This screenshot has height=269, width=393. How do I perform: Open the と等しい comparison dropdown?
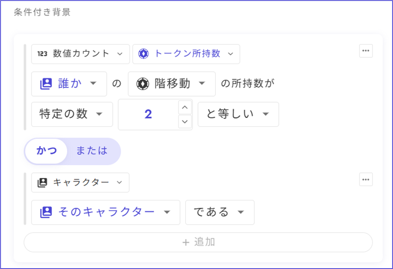click(238, 114)
